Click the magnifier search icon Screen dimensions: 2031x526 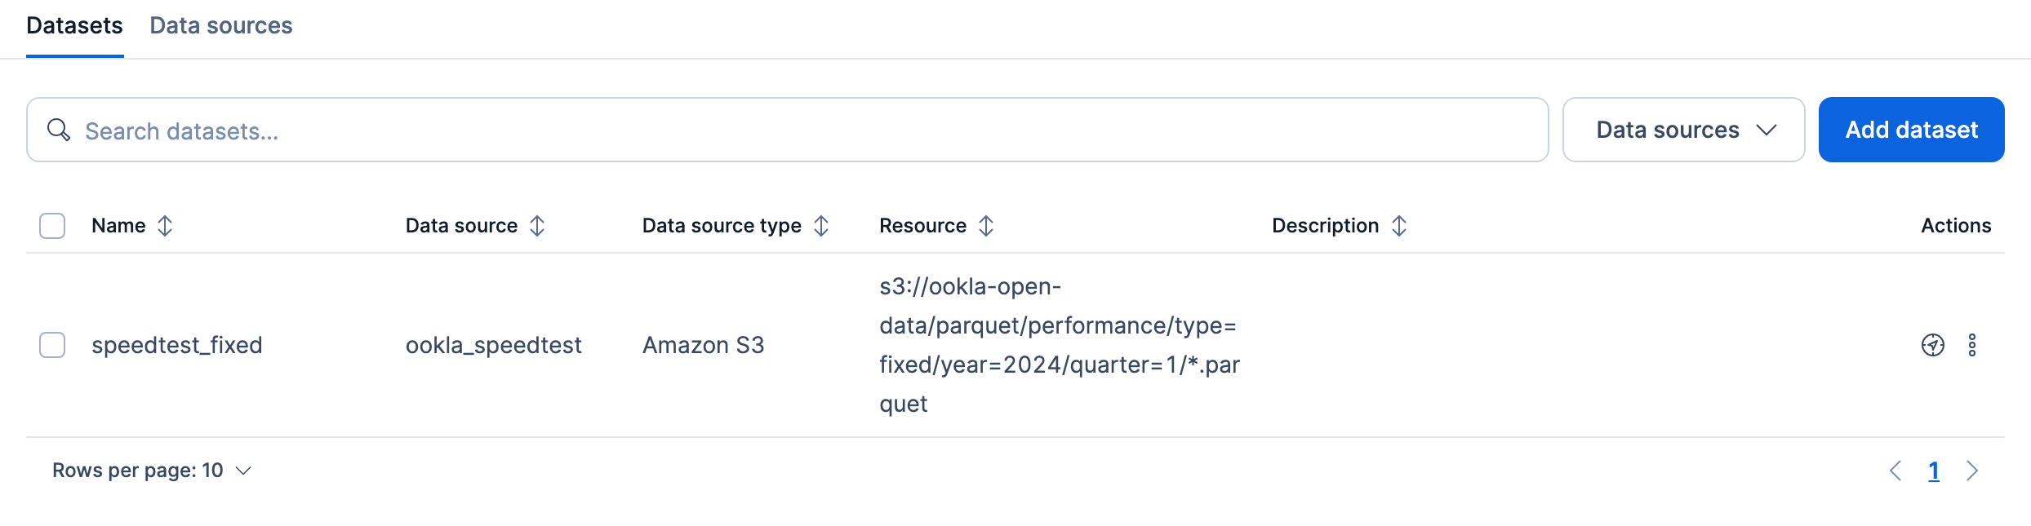(x=59, y=130)
